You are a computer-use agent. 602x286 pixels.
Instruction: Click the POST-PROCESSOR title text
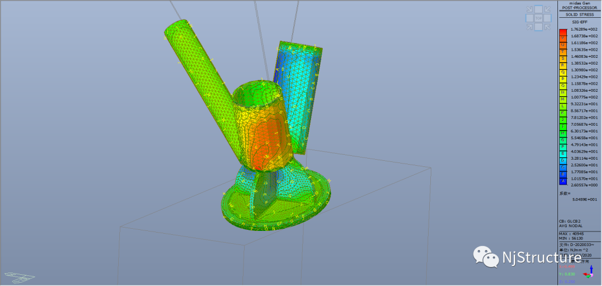point(579,7)
